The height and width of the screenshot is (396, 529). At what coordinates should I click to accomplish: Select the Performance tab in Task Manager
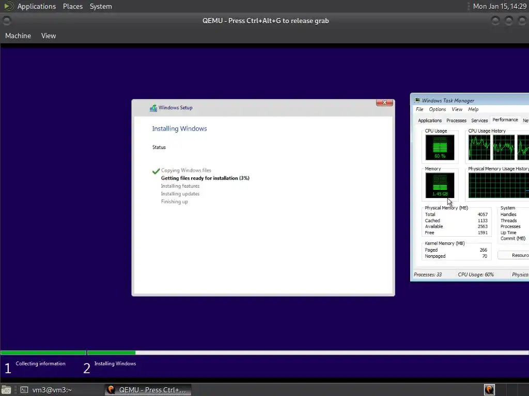point(505,120)
